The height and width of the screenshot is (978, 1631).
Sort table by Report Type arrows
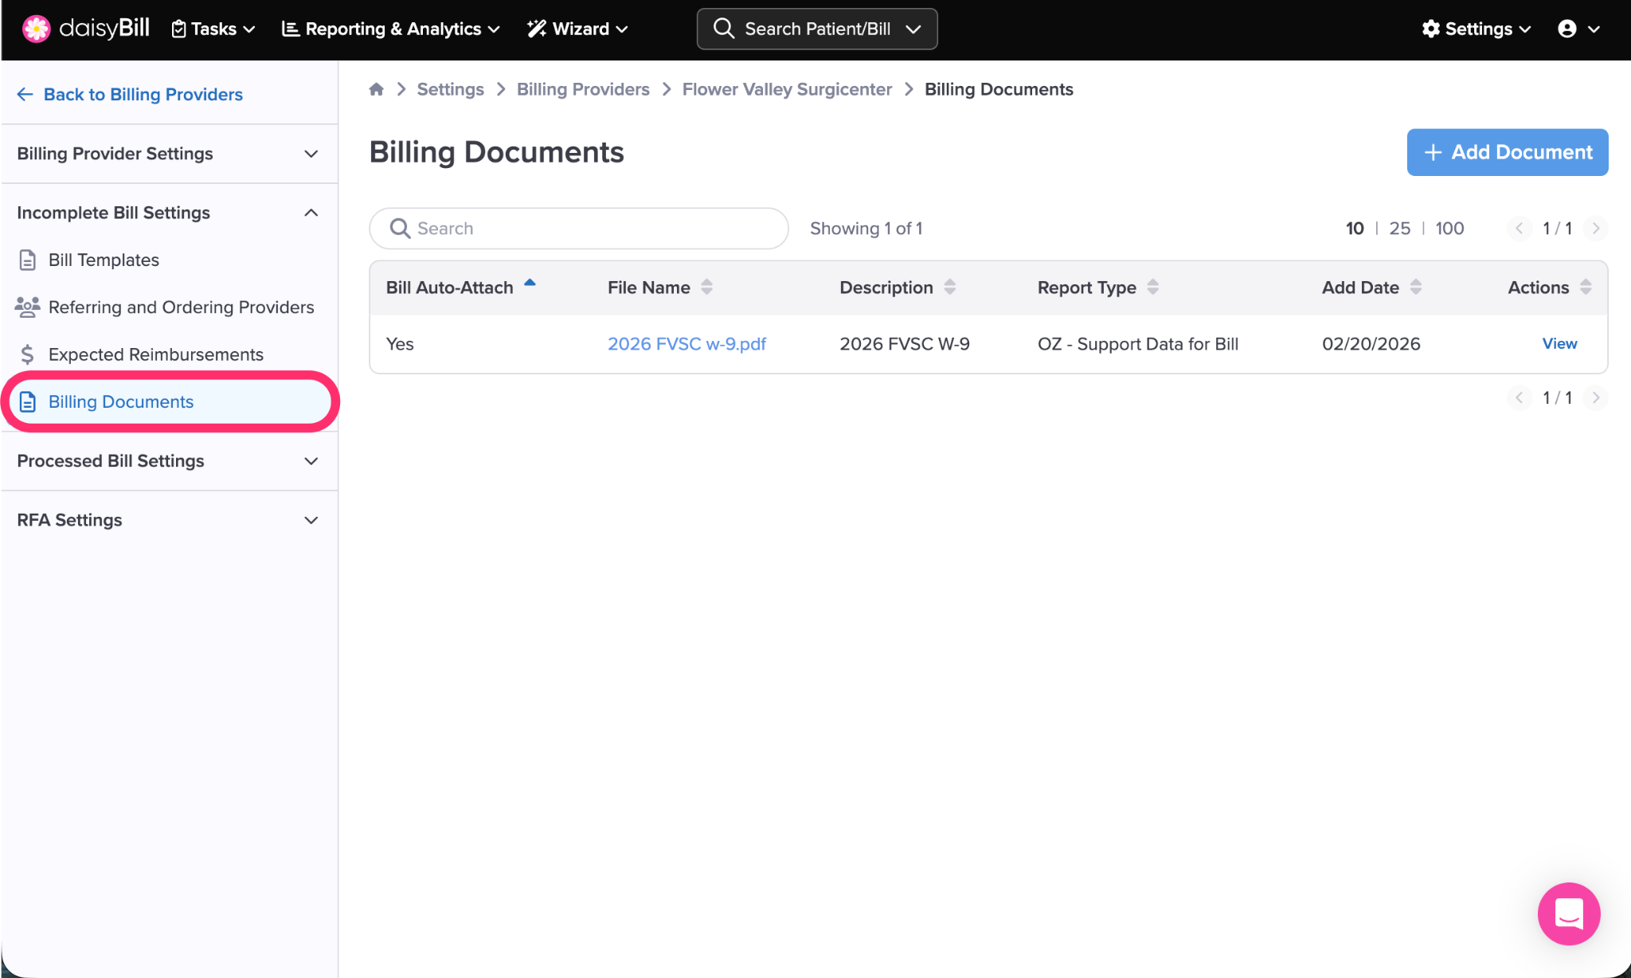[x=1152, y=288]
